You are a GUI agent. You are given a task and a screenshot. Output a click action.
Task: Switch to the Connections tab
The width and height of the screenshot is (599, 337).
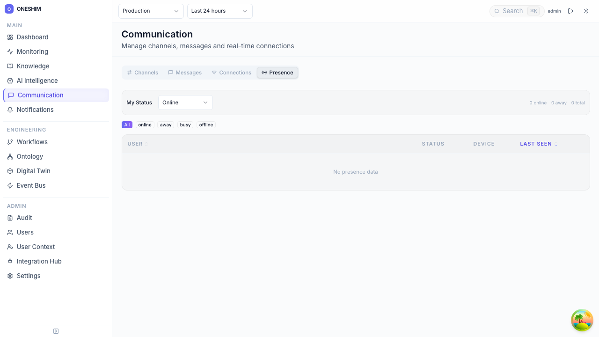point(231,73)
